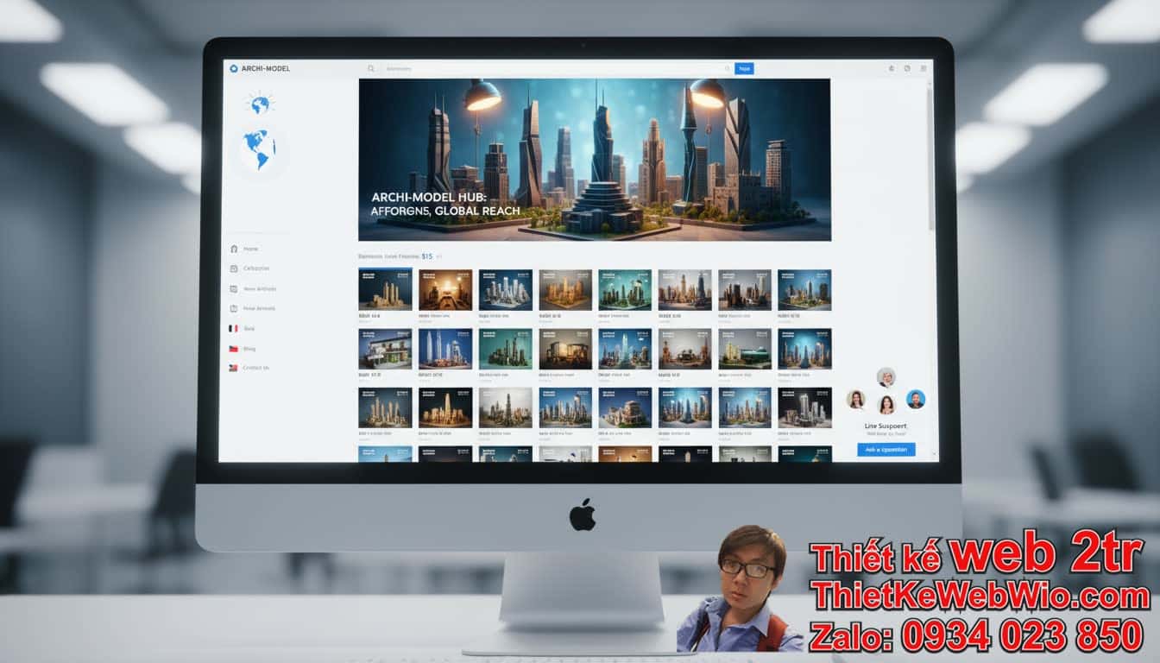Expand the hamburger menu at the top right

(922, 67)
